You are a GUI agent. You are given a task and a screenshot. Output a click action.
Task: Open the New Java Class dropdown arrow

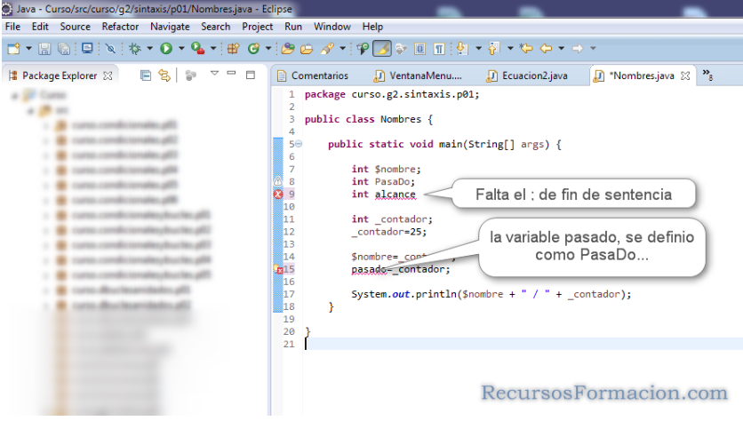click(x=268, y=48)
